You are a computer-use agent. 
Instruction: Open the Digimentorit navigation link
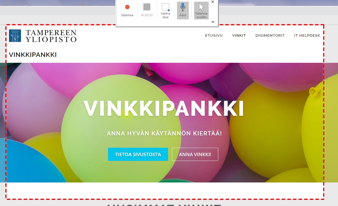tap(270, 36)
